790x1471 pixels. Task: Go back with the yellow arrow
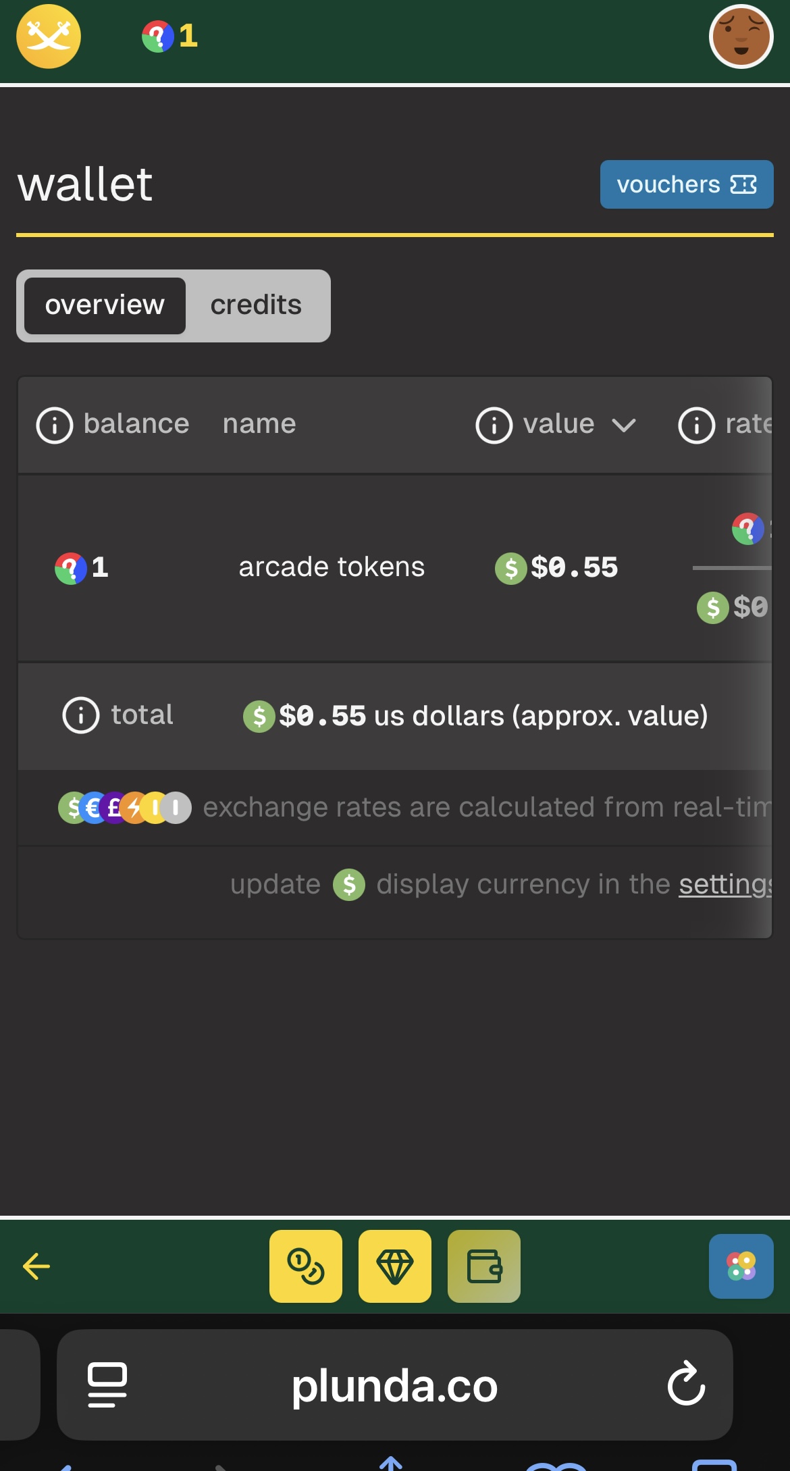[36, 1266]
